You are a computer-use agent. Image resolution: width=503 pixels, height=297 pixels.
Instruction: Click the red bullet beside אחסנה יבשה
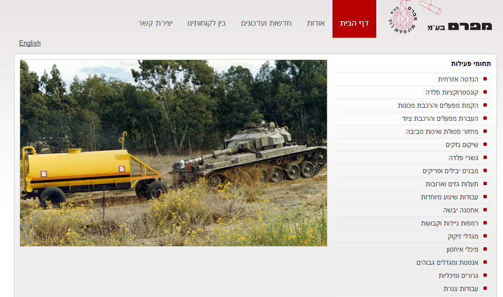pyautogui.click(x=485, y=210)
